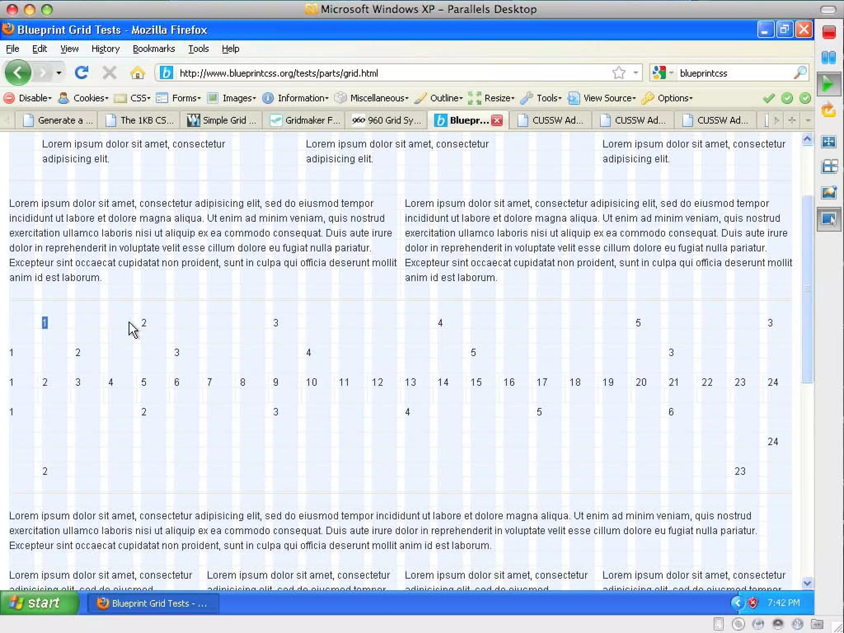Click the stop loading X icon
The image size is (844, 633).
point(109,73)
